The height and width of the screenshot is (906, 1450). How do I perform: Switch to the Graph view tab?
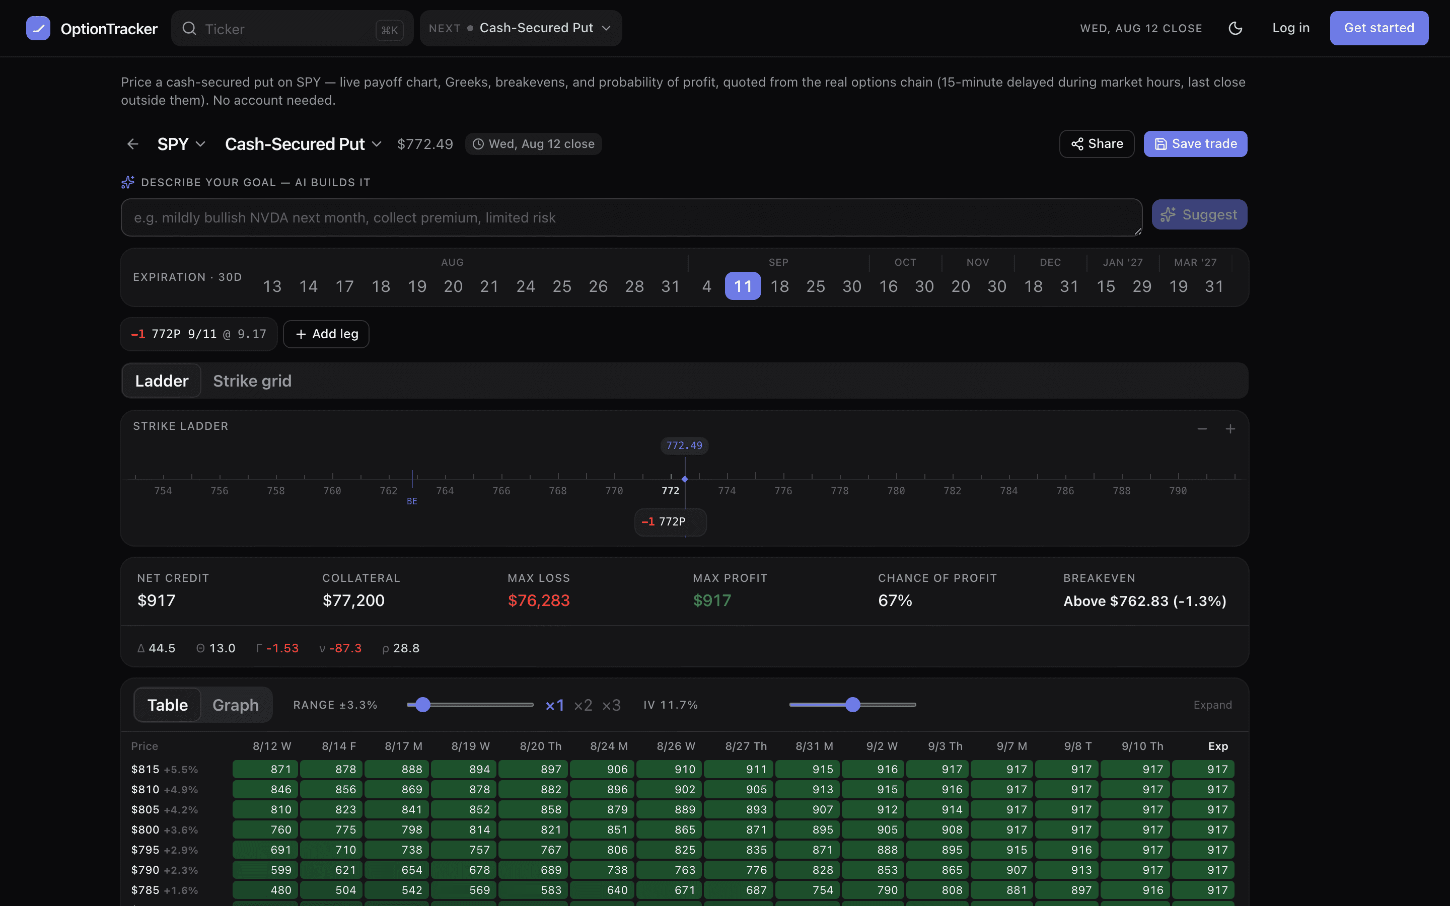(x=236, y=705)
